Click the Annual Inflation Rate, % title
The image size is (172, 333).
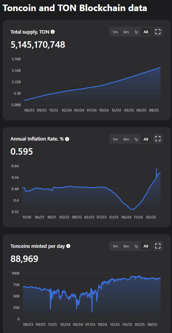pyautogui.click(x=37, y=139)
